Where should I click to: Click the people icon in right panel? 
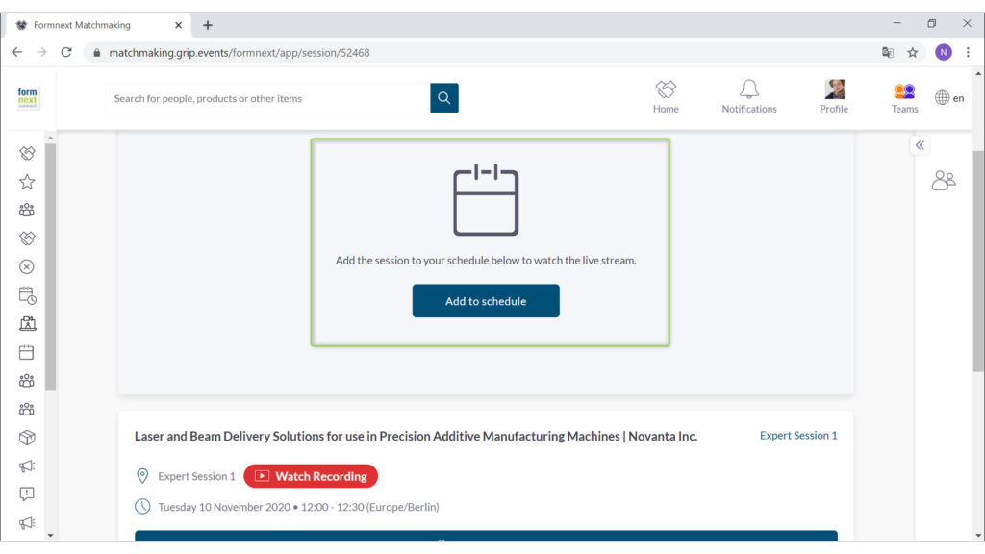(x=944, y=180)
